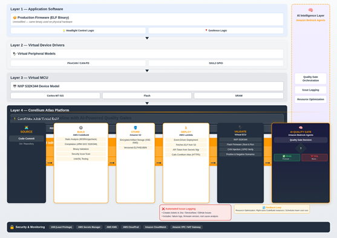Click the plug icon beside Virtual Peripheral Models

[x=15, y=54]
